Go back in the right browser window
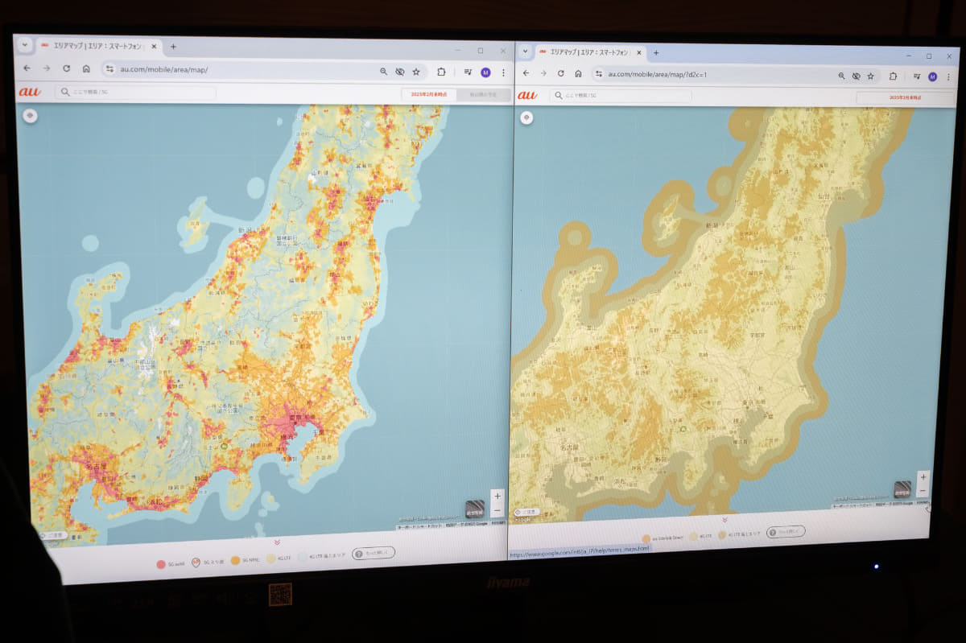This screenshot has height=643, width=966. pos(526,73)
